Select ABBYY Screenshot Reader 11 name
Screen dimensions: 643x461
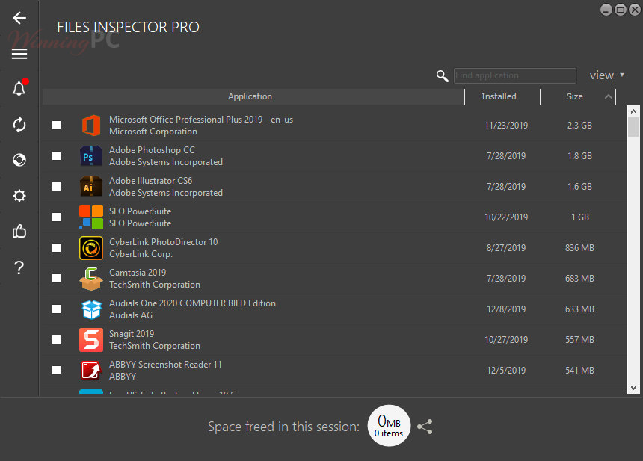pos(165,365)
